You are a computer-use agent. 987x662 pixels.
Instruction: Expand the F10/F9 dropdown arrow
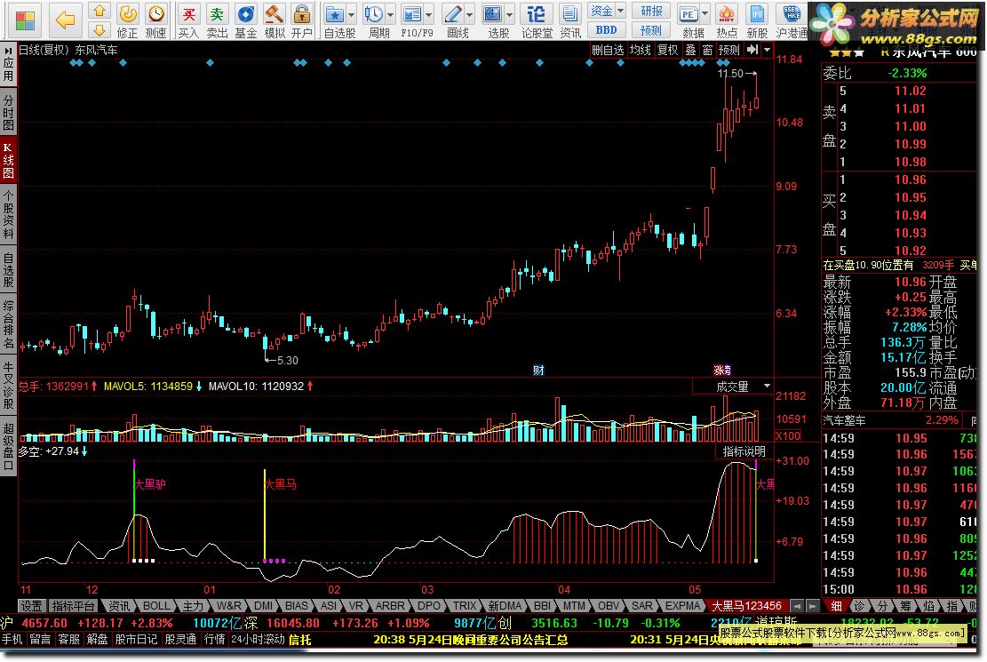pos(429,14)
